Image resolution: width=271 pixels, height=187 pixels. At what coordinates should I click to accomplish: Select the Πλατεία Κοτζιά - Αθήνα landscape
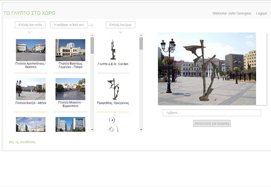point(30,89)
